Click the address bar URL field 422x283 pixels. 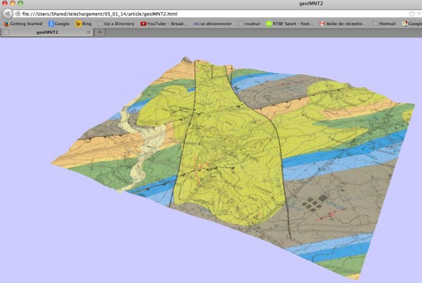[211, 14]
